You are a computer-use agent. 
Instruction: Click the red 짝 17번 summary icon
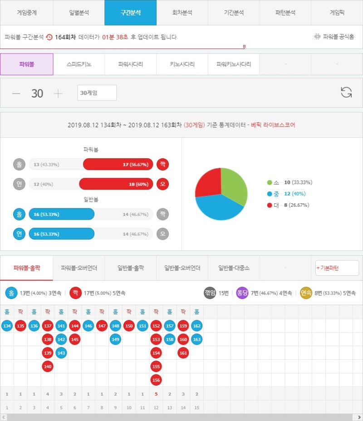point(75,293)
